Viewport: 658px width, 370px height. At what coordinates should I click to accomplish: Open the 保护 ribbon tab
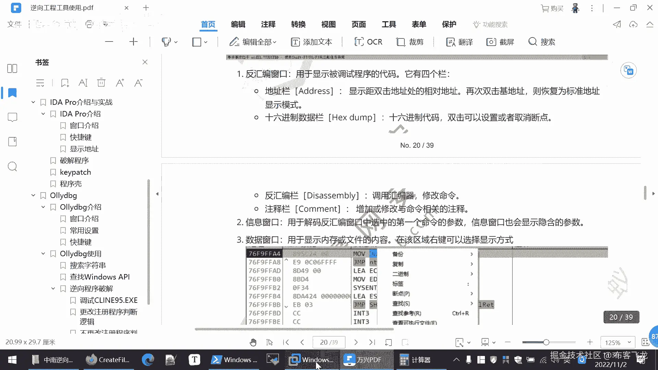point(449,24)
